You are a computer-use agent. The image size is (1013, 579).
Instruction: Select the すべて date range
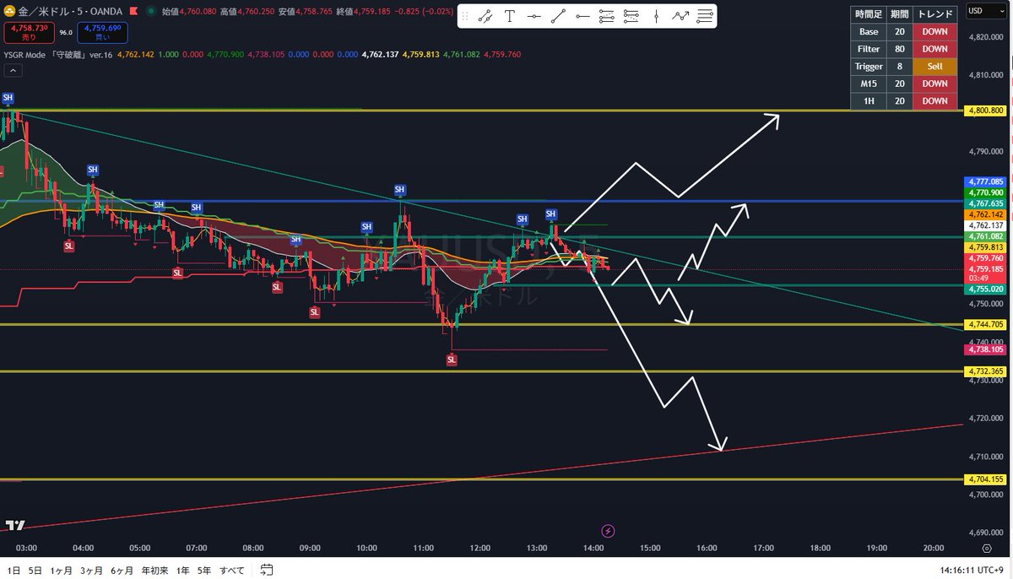pyautogui.click(x=234, y=571)
